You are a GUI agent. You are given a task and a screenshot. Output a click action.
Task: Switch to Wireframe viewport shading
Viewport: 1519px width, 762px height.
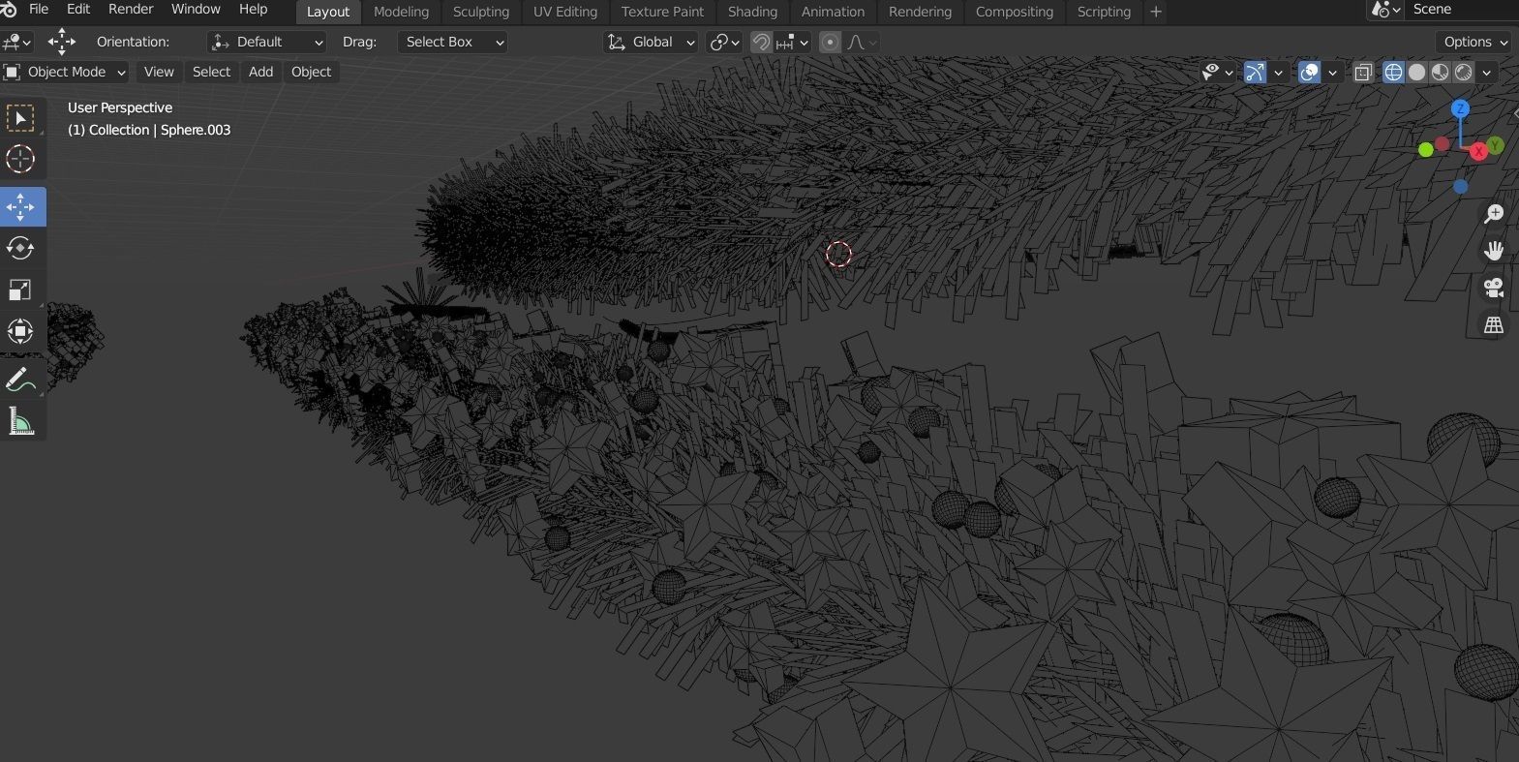coord(1393,72)
